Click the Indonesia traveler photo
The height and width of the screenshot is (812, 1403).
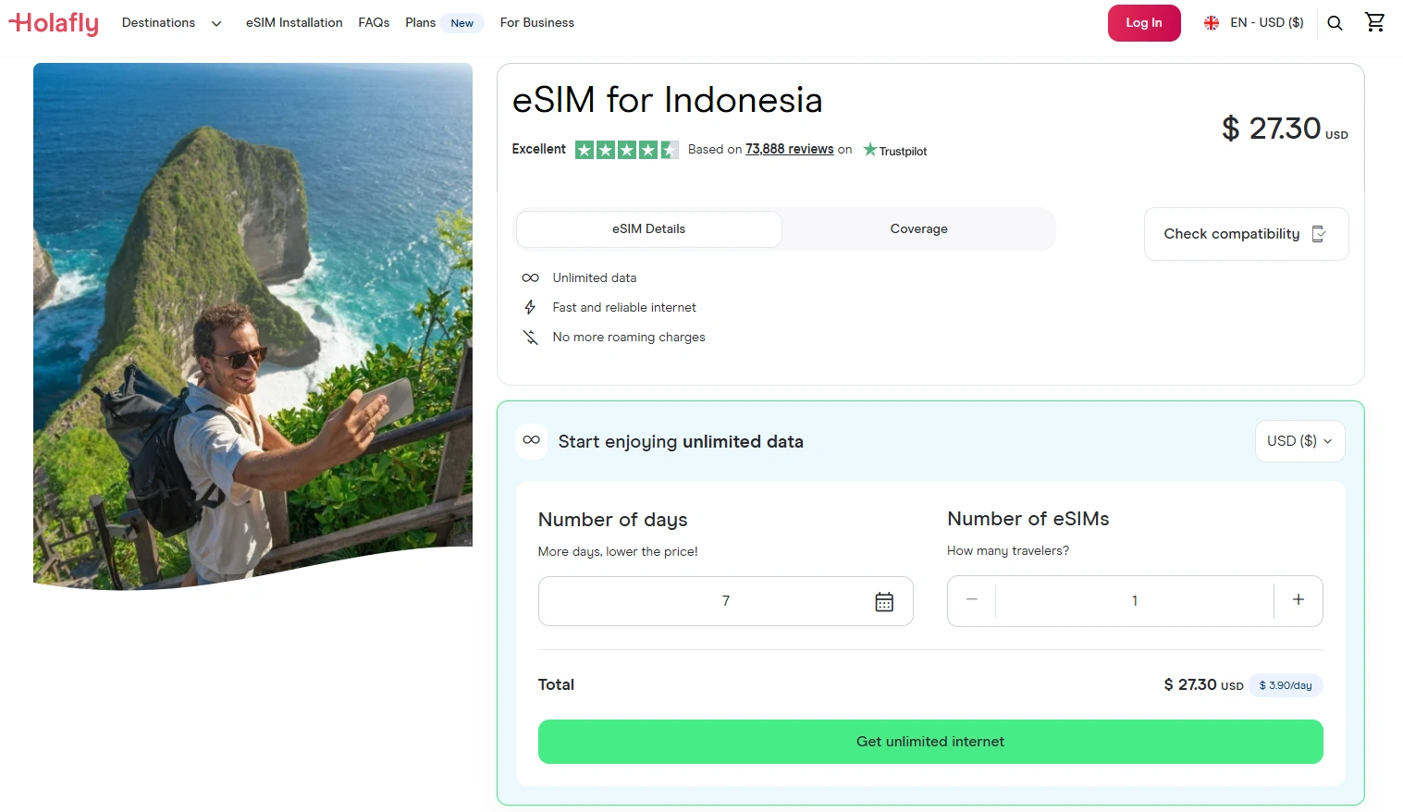click(252, 324)
